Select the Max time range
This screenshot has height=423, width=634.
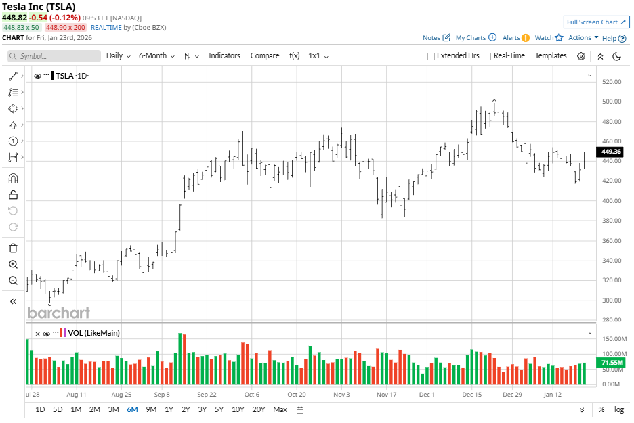pyautogui.click(x=280, y=409)
